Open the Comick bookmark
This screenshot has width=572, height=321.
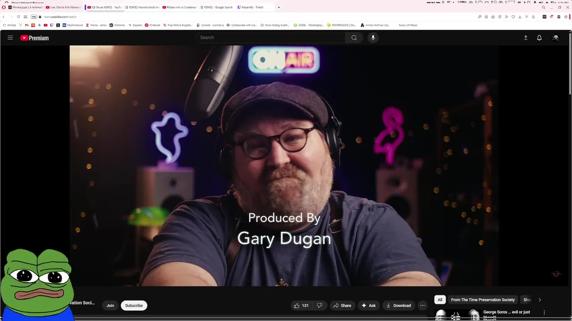(210, 25)
